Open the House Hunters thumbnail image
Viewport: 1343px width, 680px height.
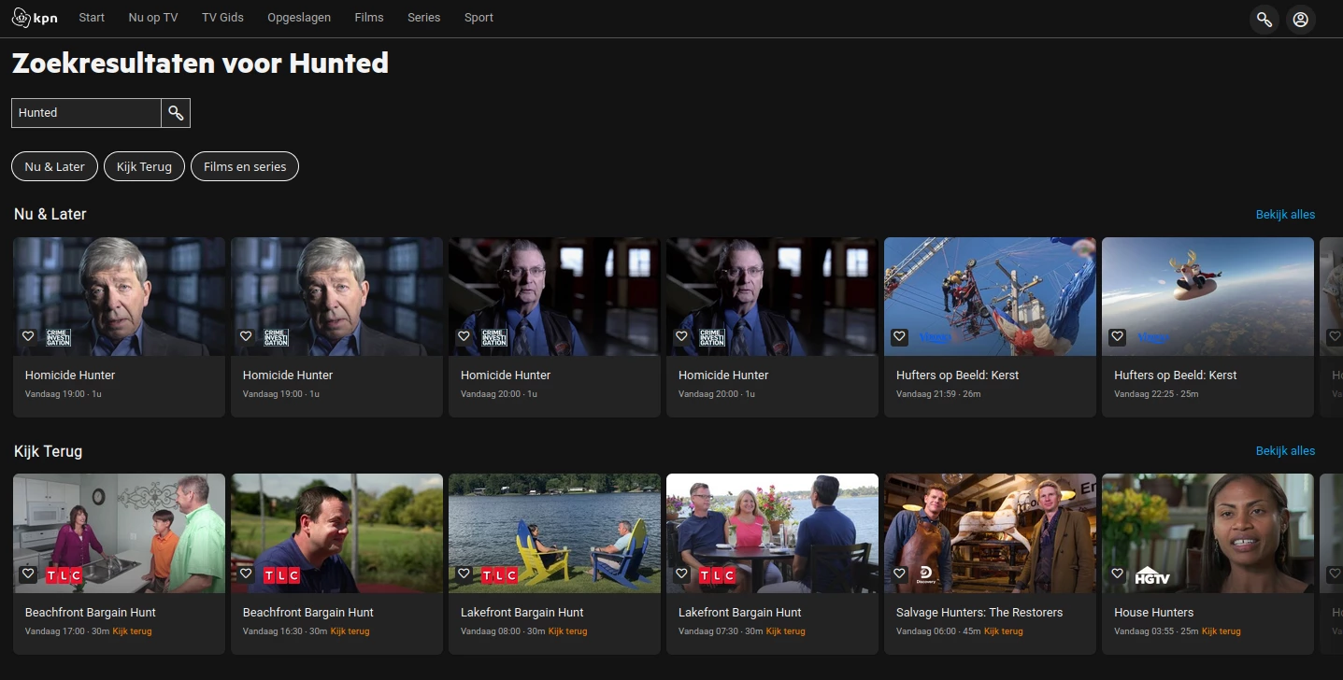(1207, 533)
